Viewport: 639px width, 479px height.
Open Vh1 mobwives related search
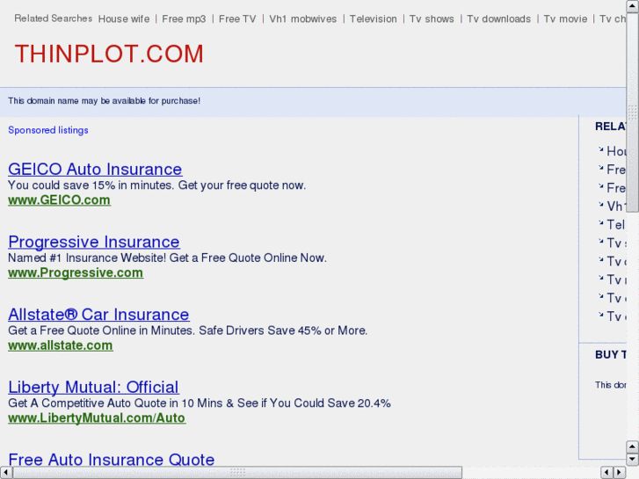pos(302,19)
